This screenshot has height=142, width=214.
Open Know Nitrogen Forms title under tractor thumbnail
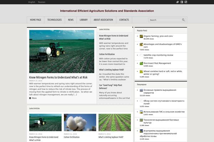point(44,139)
